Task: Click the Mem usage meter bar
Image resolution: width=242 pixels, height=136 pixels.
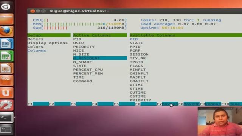Action: [x=80, y=24]
